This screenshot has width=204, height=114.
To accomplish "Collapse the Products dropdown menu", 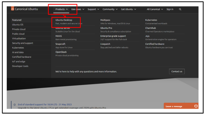I will click(x=62, y=9).
